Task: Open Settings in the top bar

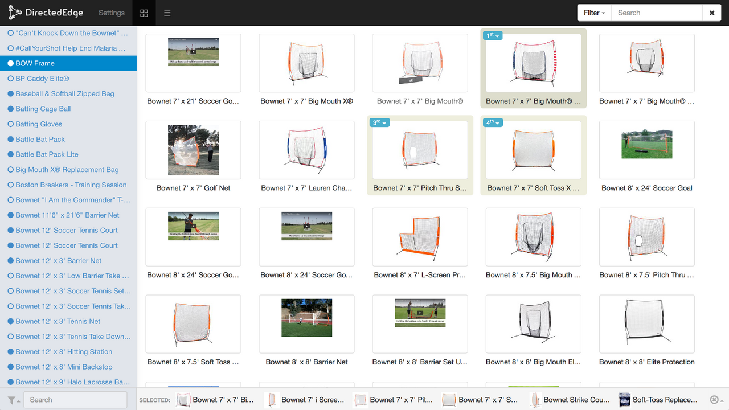Action: [112, 13]
